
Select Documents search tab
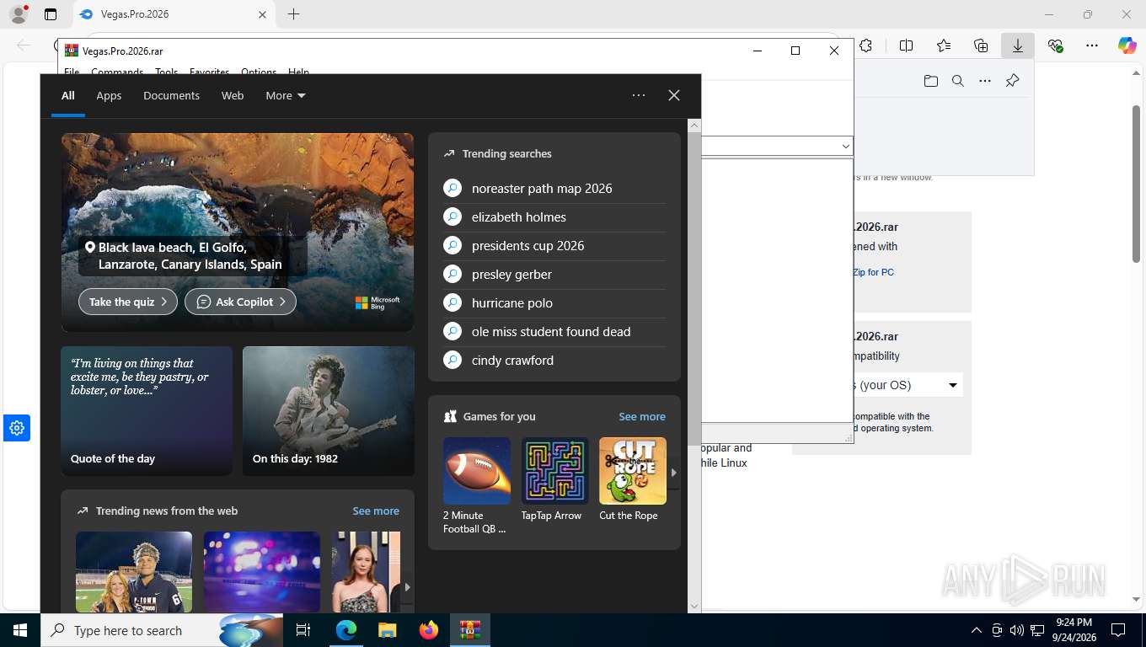[x=171, y=95]
